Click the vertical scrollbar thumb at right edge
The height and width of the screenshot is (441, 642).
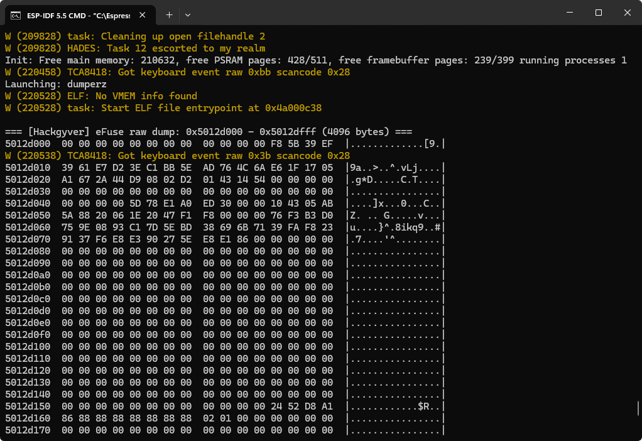click(x=638, y=407)
